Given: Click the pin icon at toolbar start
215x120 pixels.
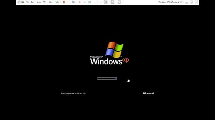Looking at the screenshot, I should point(19,2).
